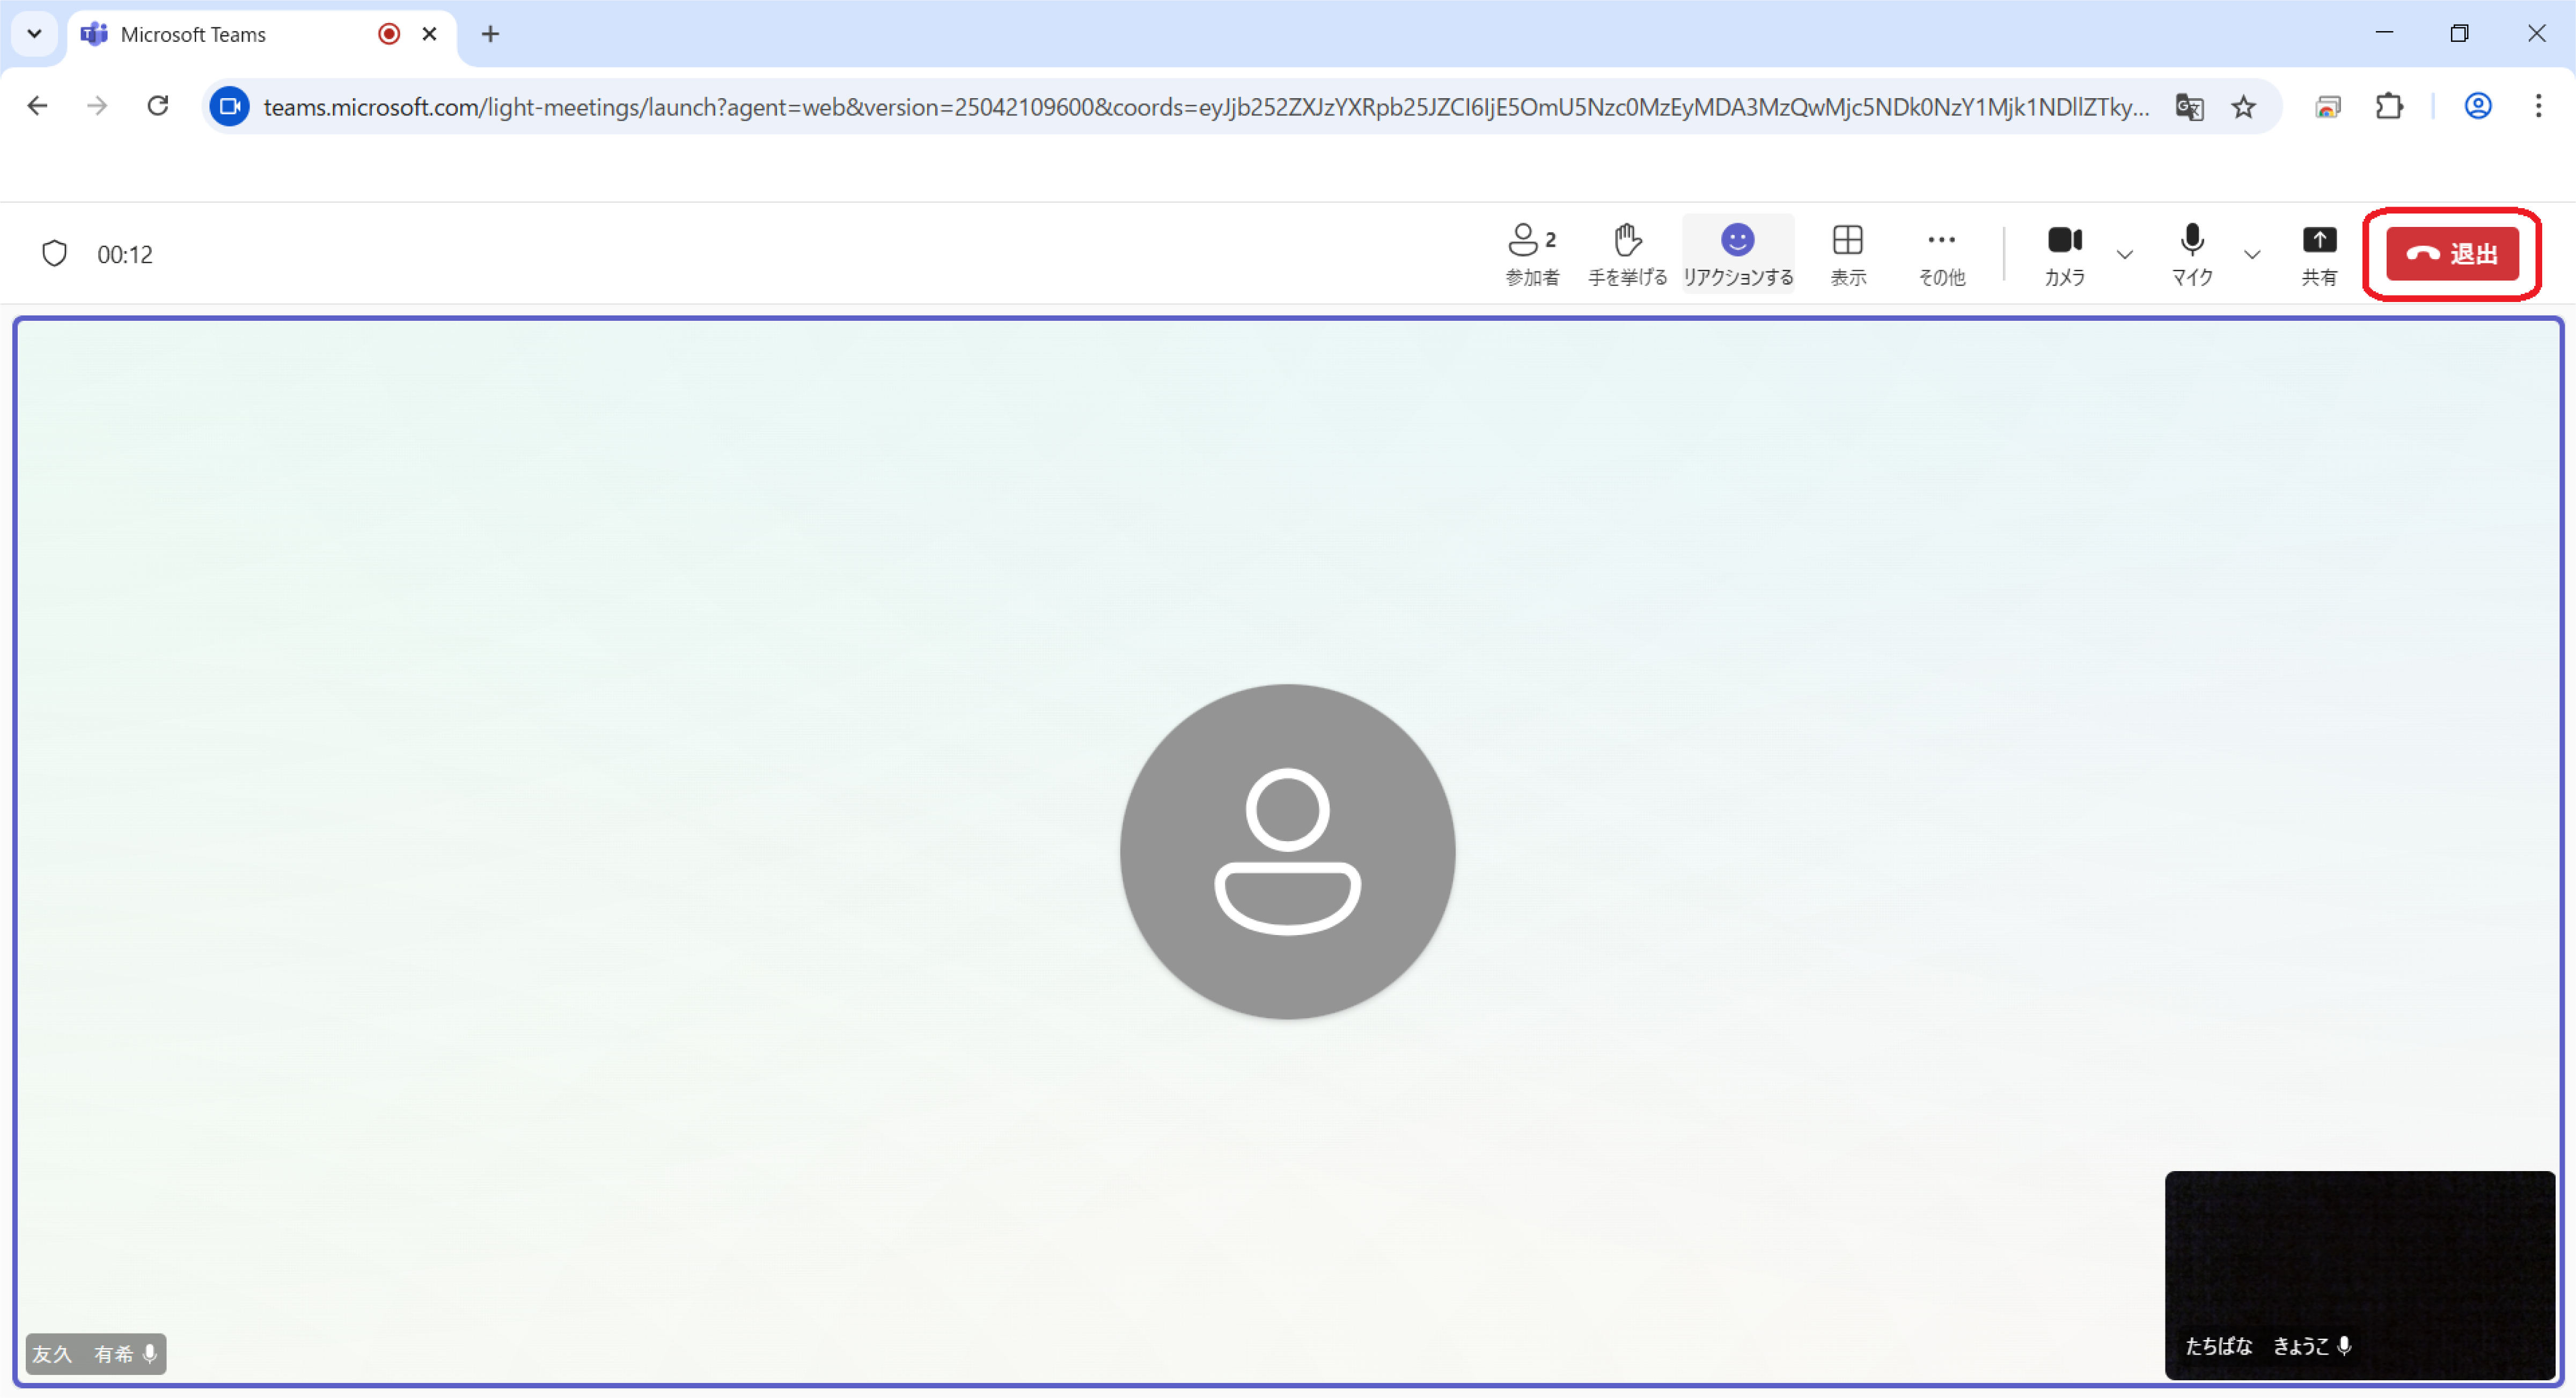Viewport: 2576px width, 1398px height.
Task: Click the recording indicator on the tab
Action: click(x=389, y=34)
